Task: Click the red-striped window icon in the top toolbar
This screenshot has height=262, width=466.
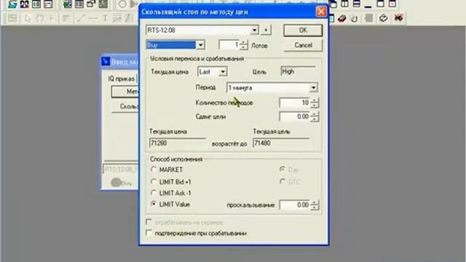Action: (x=48, y=4)
